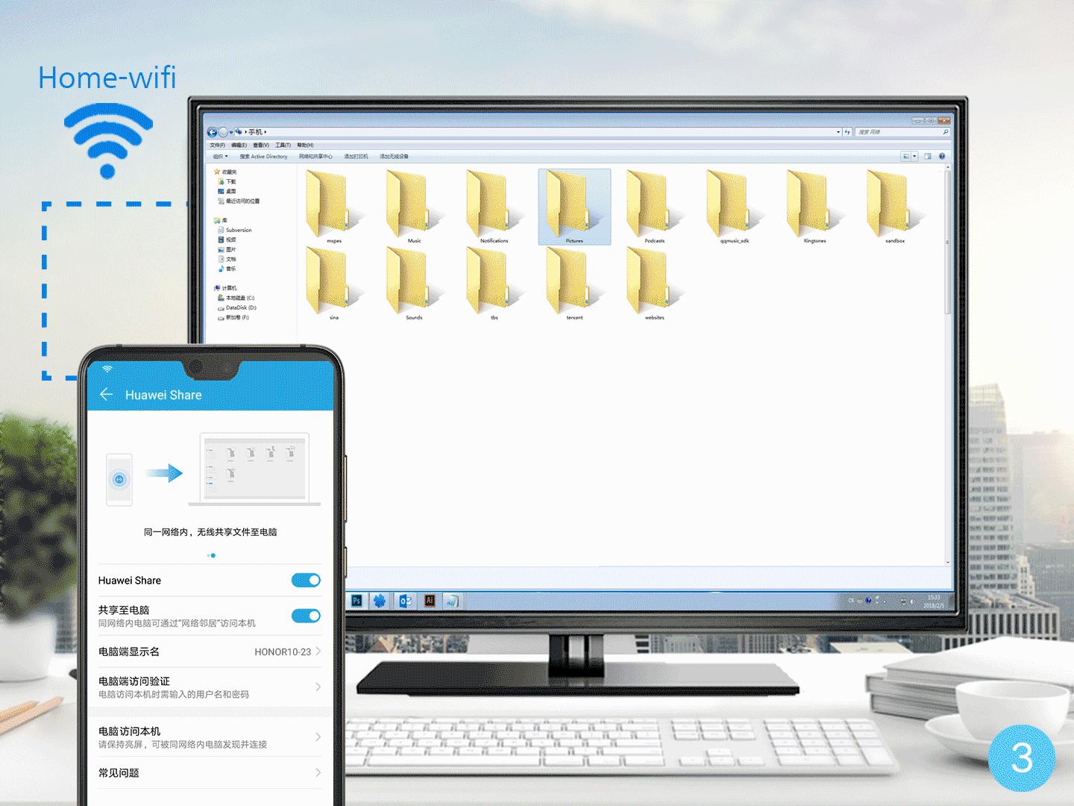This screenshot has width=1074, height=806.
Task: Open the 工具(T) menu
Action: tap(283, 145)
